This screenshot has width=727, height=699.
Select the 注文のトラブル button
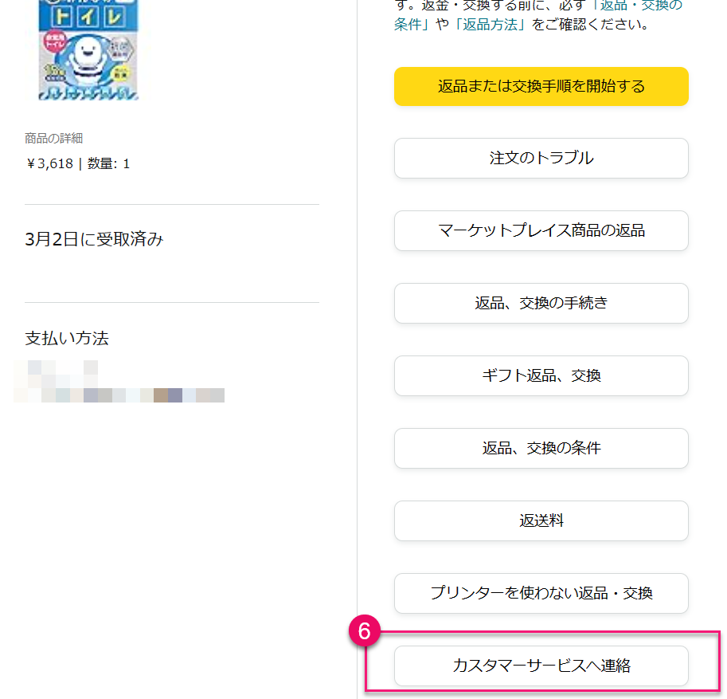pos(541,158)
